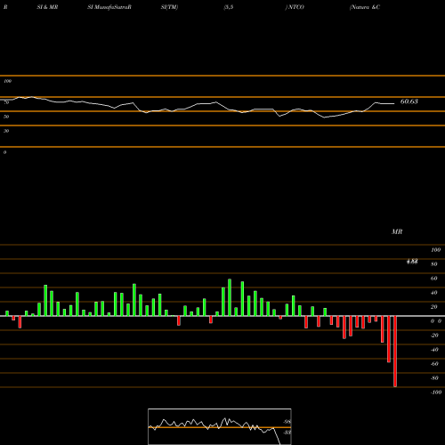This screenshot has height=445, width=445.
Task: Click the MR axis label -60
Action: tap(434, 364)
